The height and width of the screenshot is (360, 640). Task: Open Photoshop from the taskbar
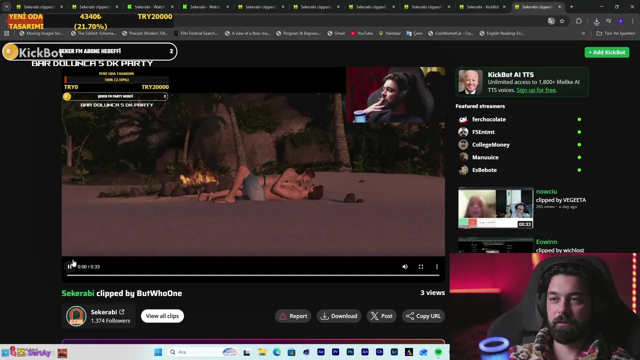(350, 352)
